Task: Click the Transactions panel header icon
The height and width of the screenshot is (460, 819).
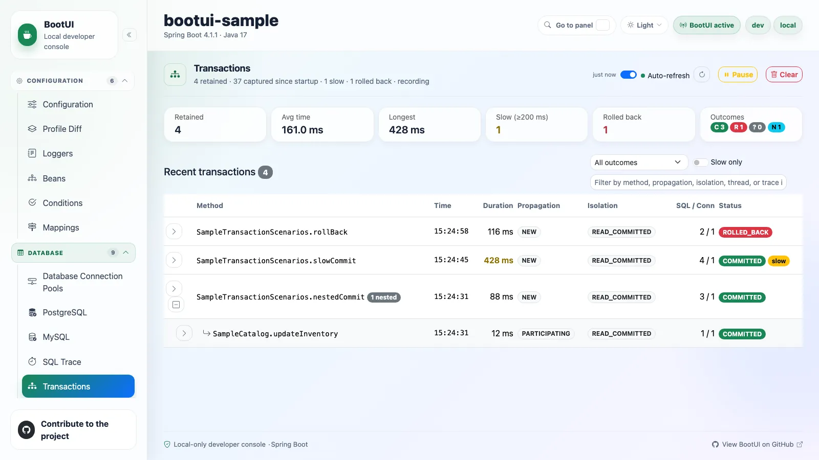Action: 175,75
